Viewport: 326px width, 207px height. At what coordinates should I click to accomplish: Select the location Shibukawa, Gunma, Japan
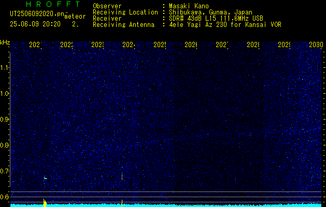pyautogui.click(x=210, y=12)
